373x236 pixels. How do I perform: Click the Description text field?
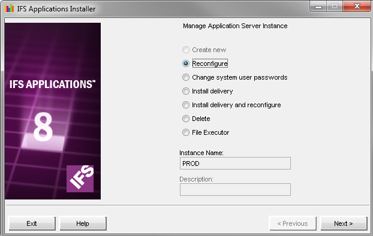tap(235, 189)
